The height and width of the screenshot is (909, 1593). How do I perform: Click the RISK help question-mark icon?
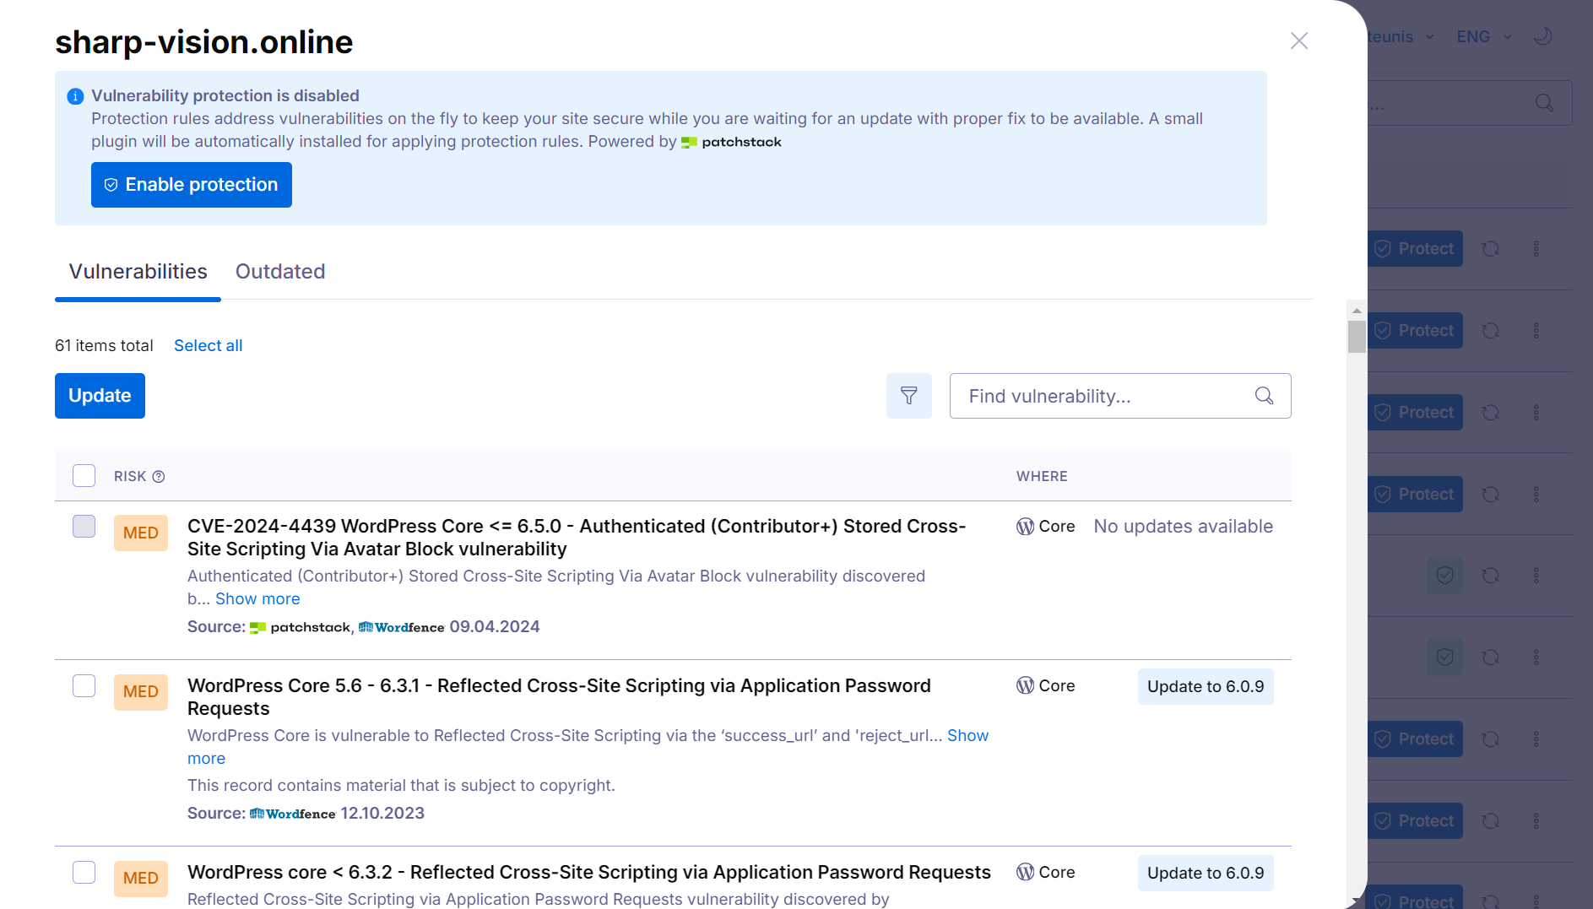click(x=158, y=477)
